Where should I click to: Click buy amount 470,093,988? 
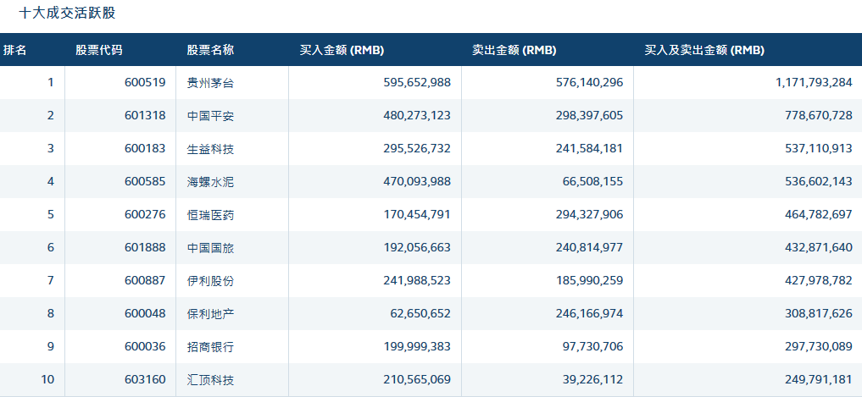click(x=417, y=181)
